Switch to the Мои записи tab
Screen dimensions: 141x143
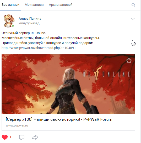(34, 5)
